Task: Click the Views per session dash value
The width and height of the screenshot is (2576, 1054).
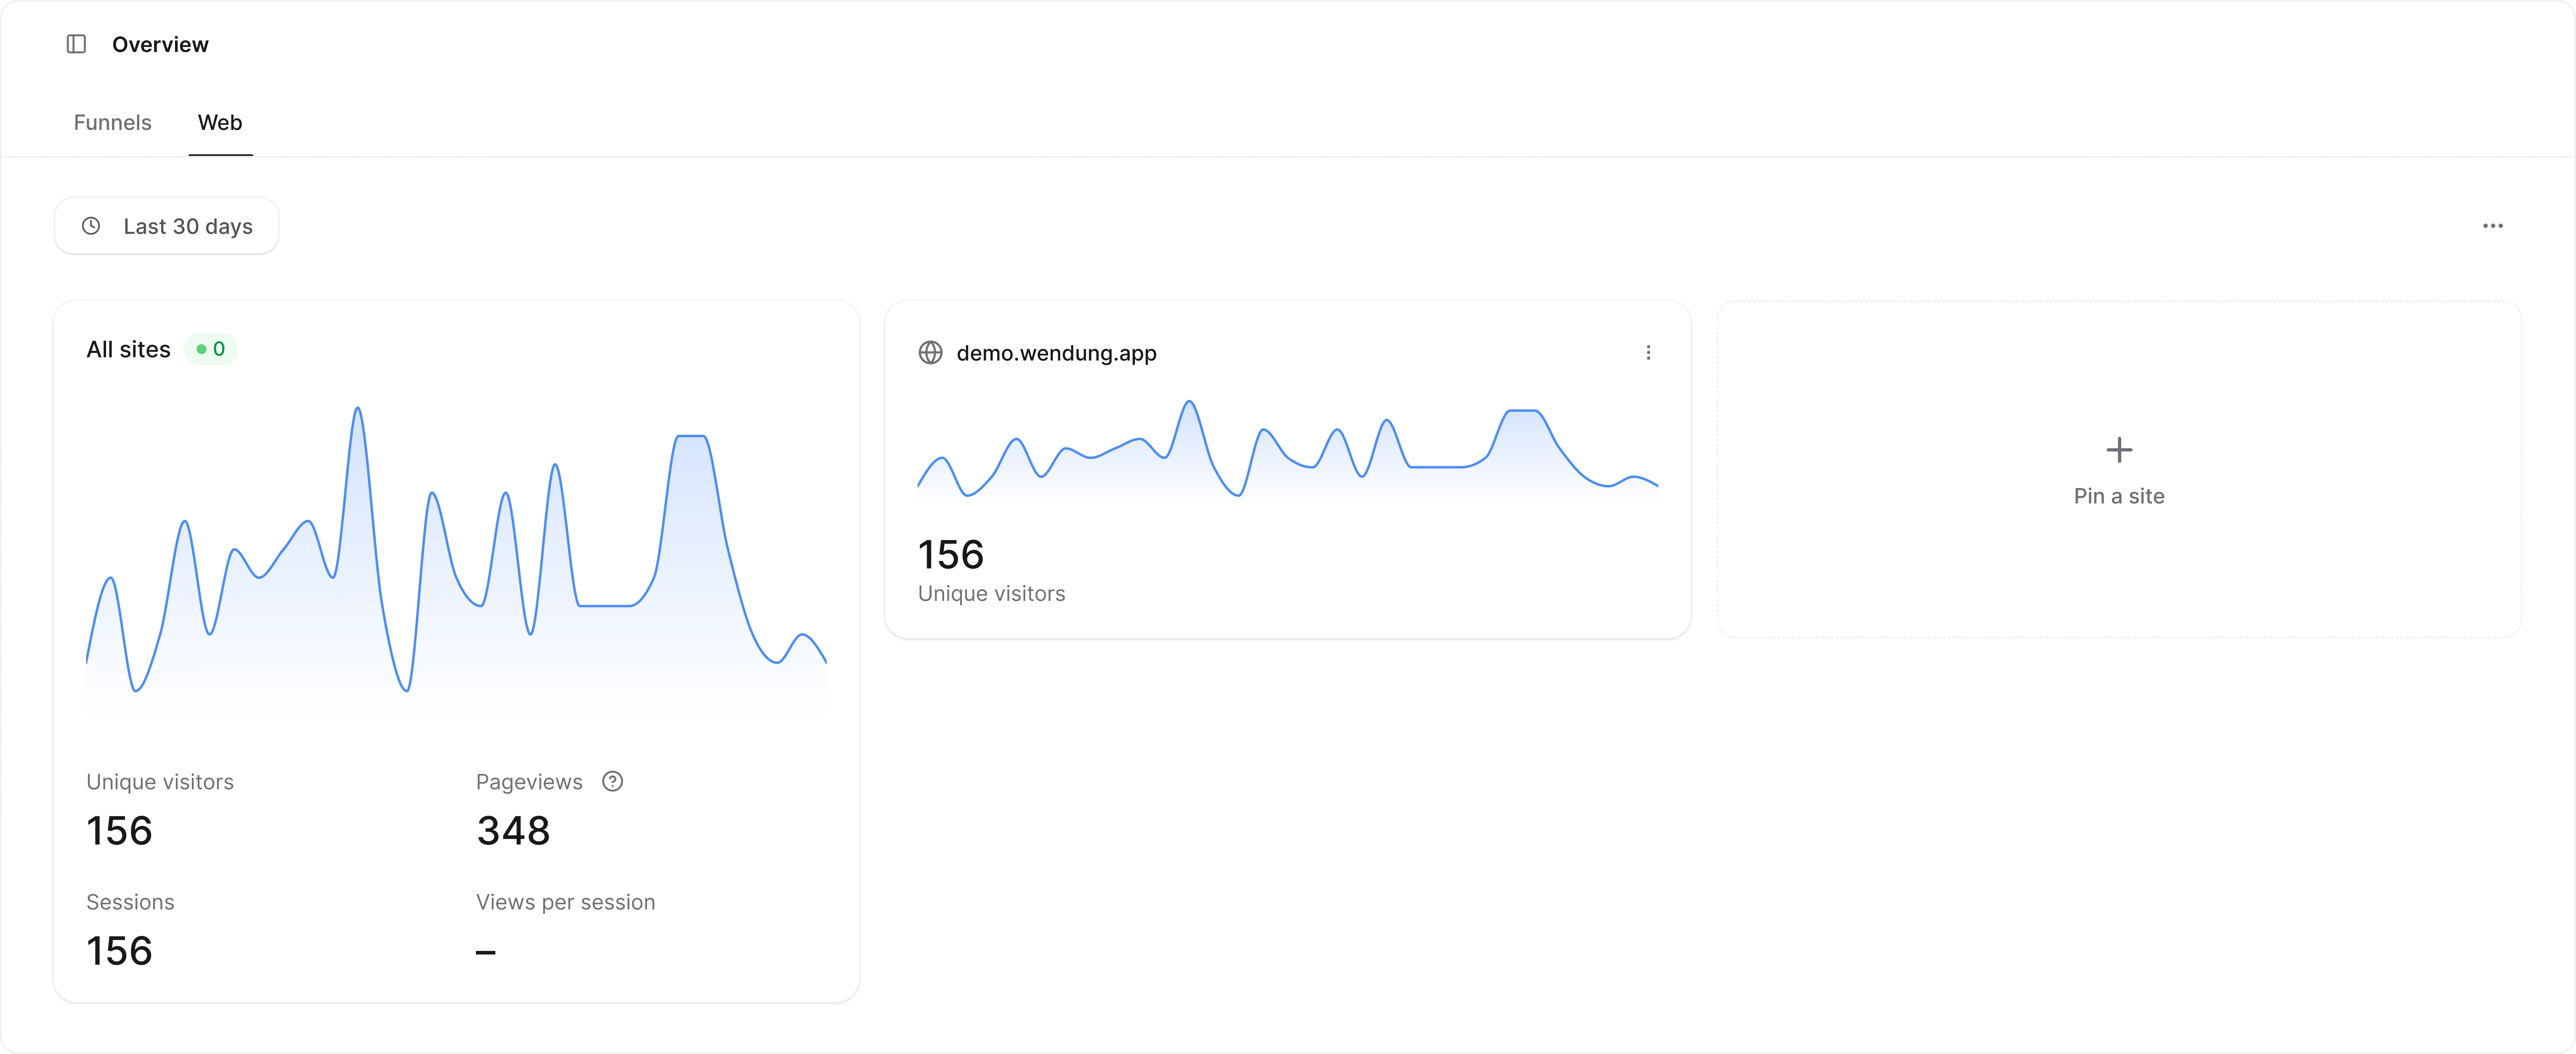Action: coord(486,952)
